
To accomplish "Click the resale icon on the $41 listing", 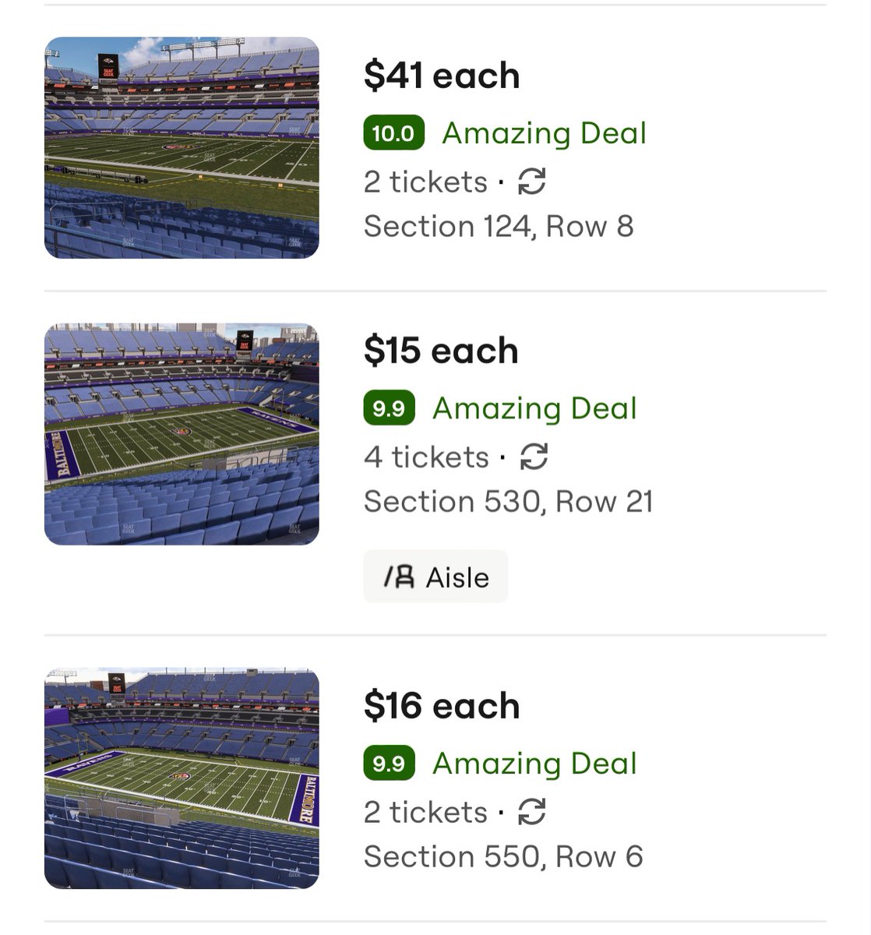I will tap(531, 182).
